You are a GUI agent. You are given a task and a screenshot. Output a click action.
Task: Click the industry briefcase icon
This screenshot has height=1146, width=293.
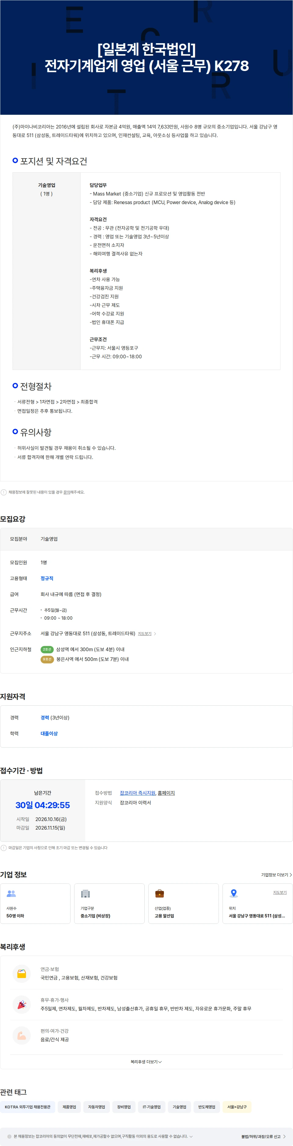point(159,893)
